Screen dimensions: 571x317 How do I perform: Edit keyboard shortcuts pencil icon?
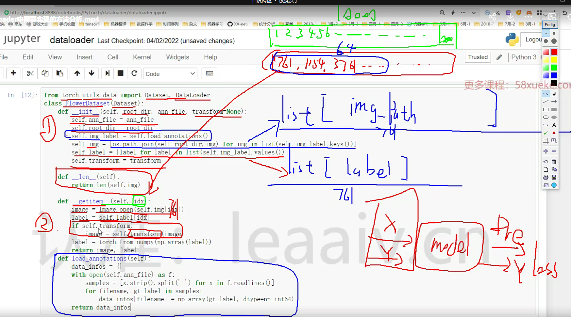(499, 57)
